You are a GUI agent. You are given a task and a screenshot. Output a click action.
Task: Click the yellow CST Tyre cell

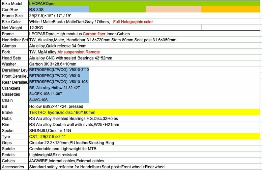point(144,136)
